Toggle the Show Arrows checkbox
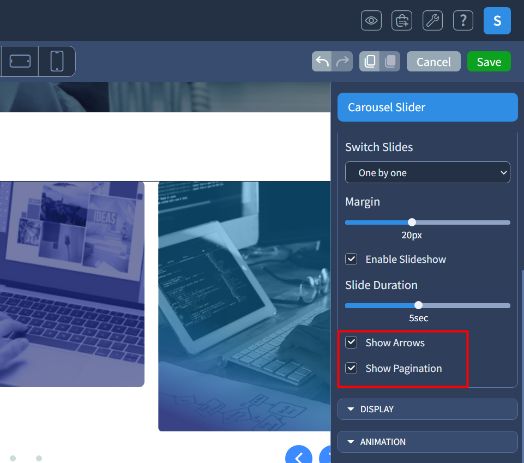The image size is (524, 463). pyautogui.click(x=351, y=342)
